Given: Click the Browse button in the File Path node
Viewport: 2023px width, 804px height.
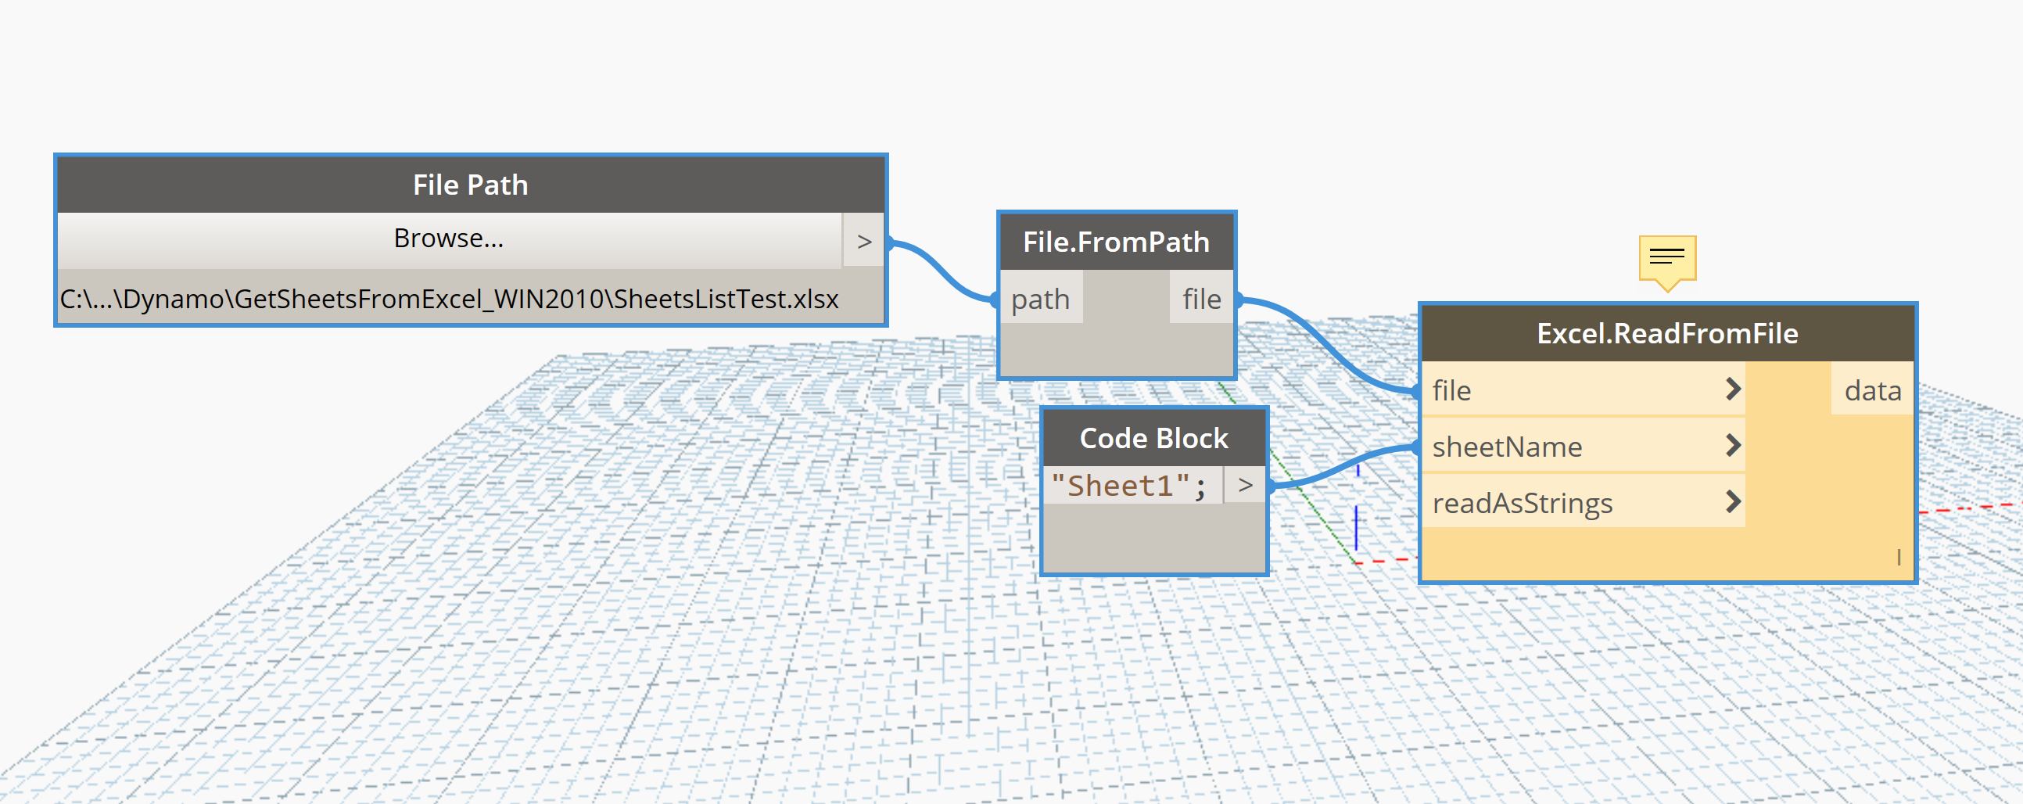Looking at the screenshot, I should [447, 238].
